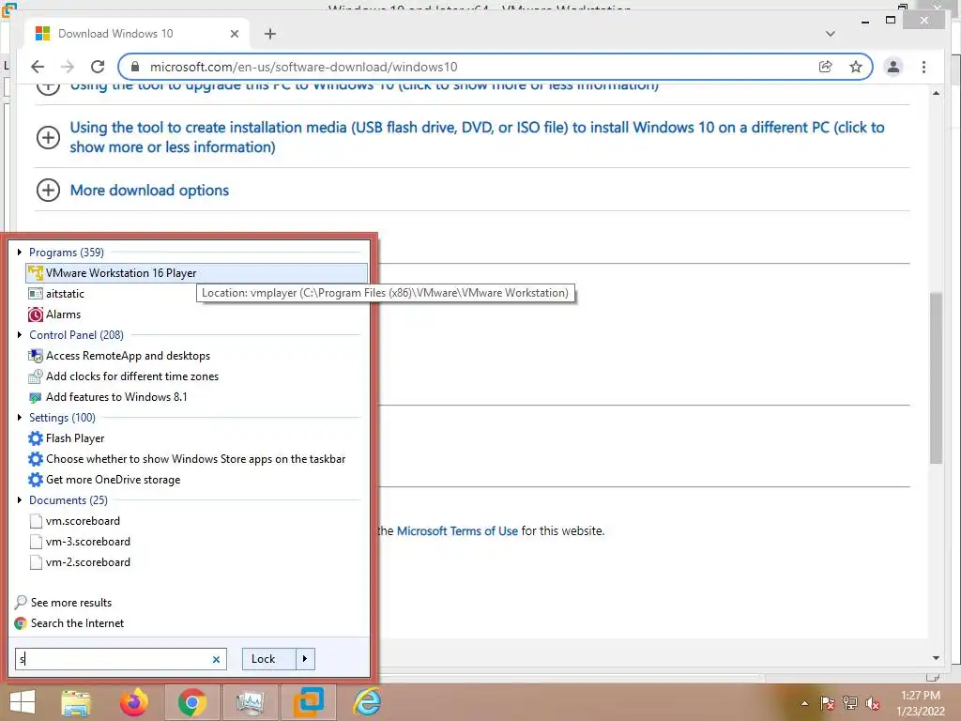Collapse the Settings (100) group
961x721 pixels.
click(x=20, y=418)
